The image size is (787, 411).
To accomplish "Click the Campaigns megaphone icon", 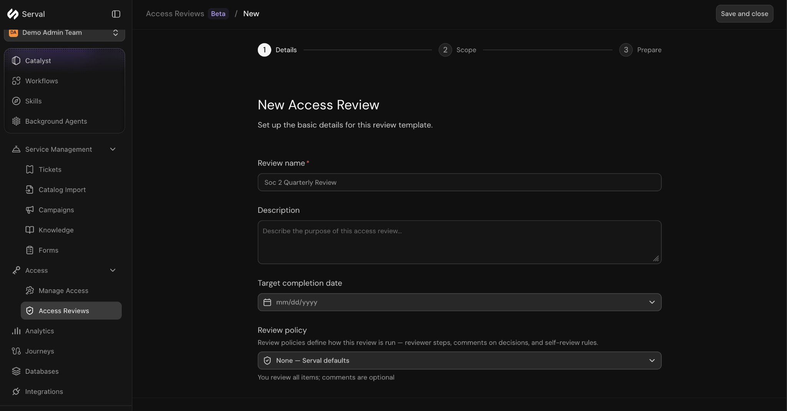I will [x=30, y=210].
